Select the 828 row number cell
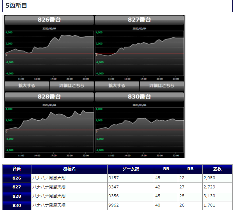233x211 pixels. point(17,196)
